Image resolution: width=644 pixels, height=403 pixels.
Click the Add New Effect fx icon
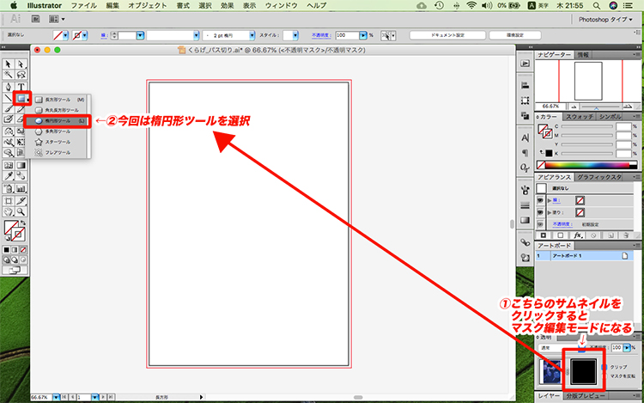click(x=578, y=235)
